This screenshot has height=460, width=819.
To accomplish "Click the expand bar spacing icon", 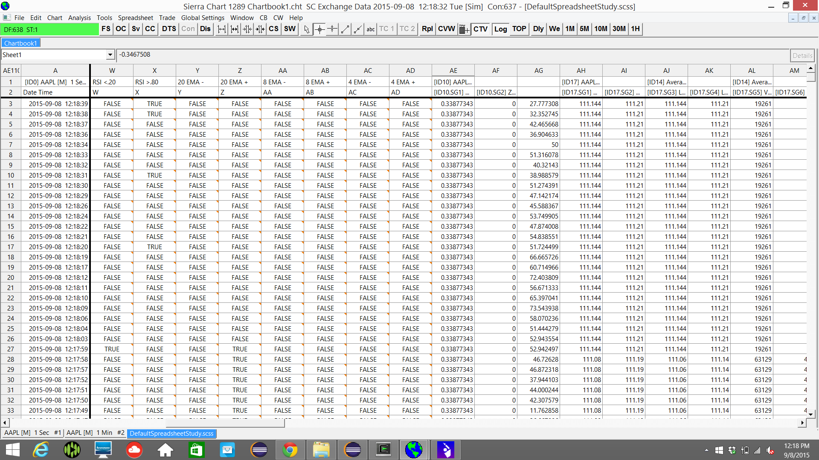I will 222,29.
